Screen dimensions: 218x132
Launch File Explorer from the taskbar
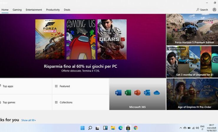(113, 128)
